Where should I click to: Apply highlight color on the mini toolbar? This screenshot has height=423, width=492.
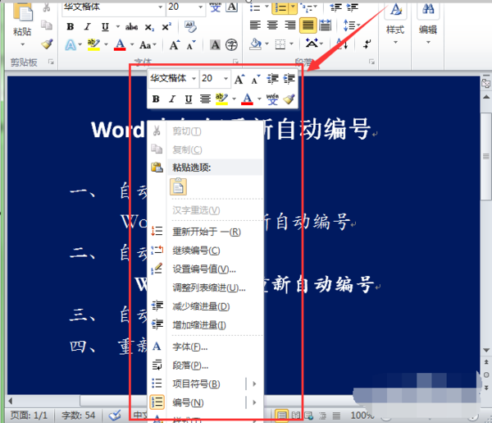point(221,99)
